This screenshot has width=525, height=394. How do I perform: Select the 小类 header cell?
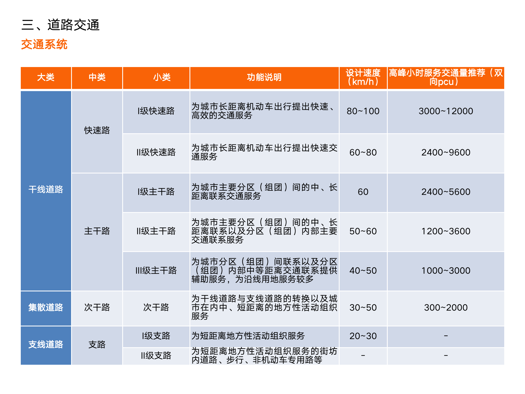[162, 77]
